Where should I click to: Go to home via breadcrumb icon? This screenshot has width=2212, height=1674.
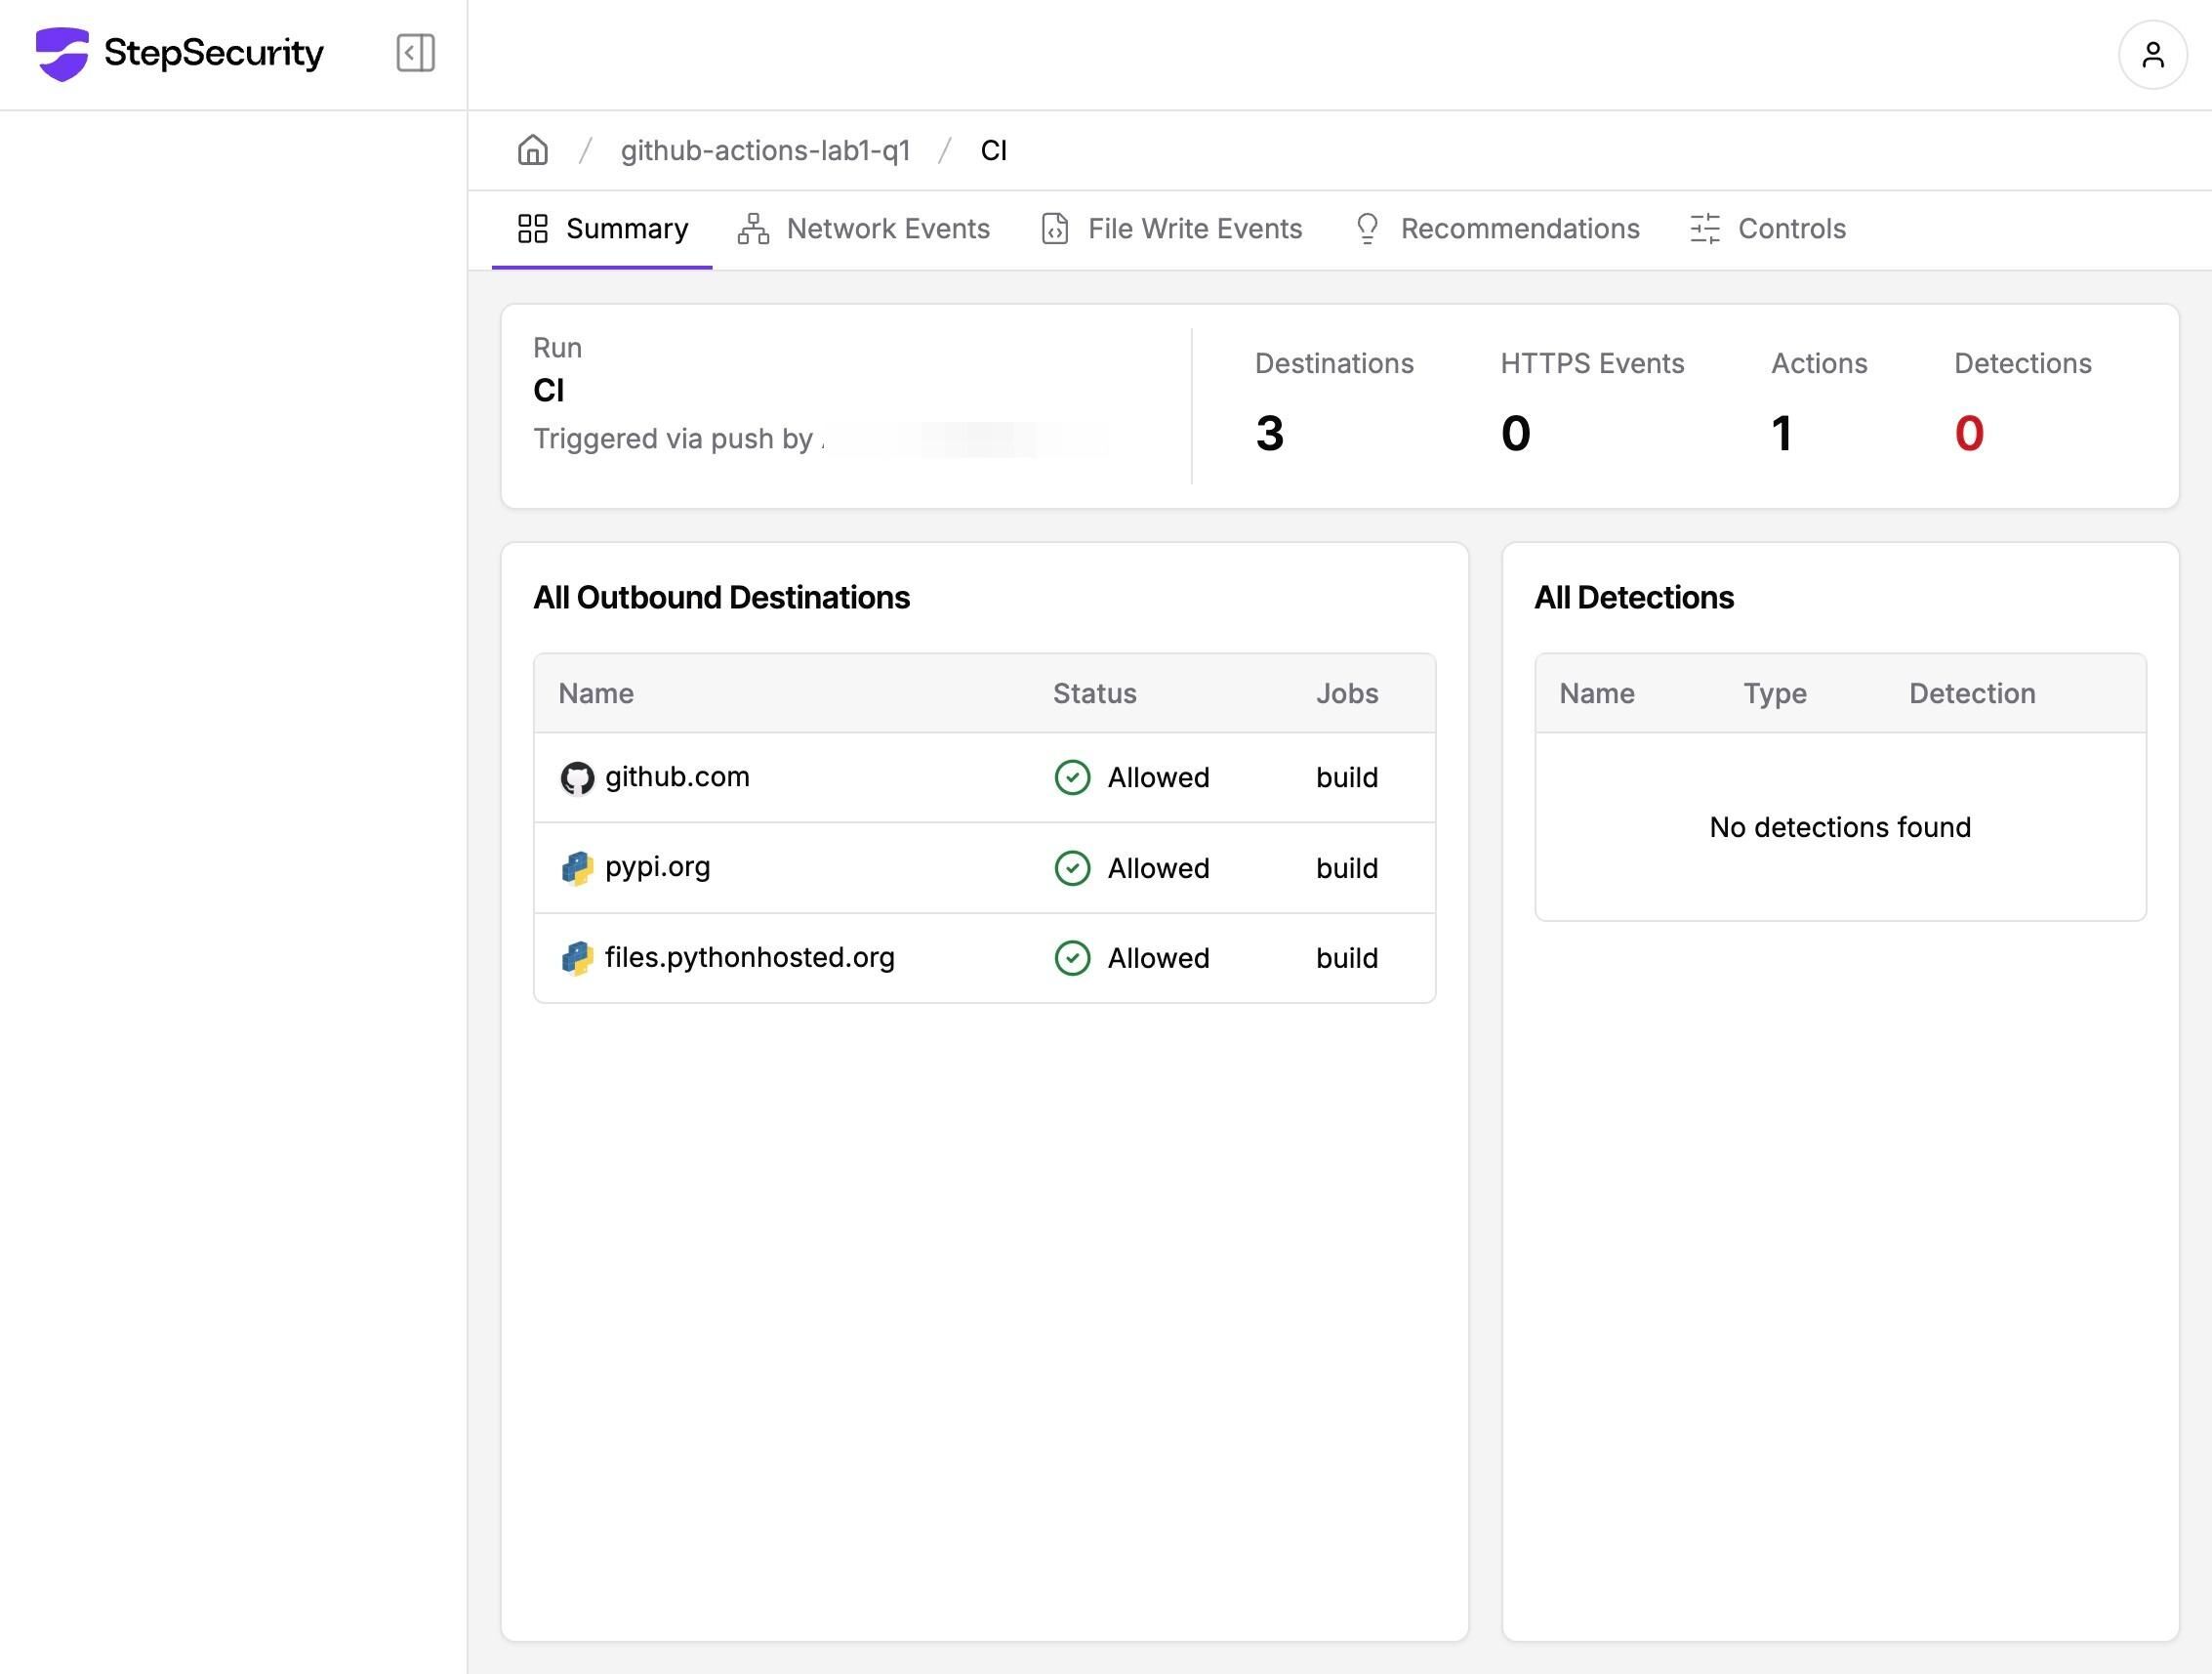click(x=533, y=150)
